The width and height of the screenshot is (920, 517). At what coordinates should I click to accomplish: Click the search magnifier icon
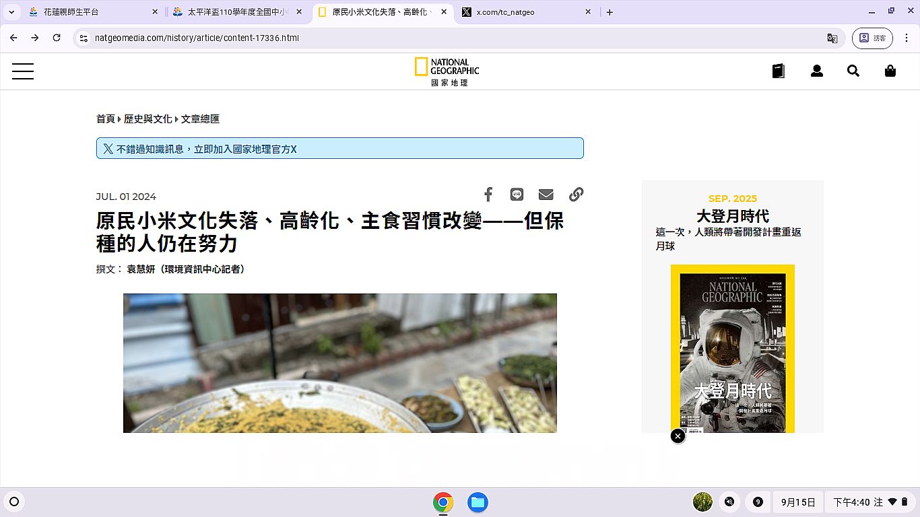853,71
